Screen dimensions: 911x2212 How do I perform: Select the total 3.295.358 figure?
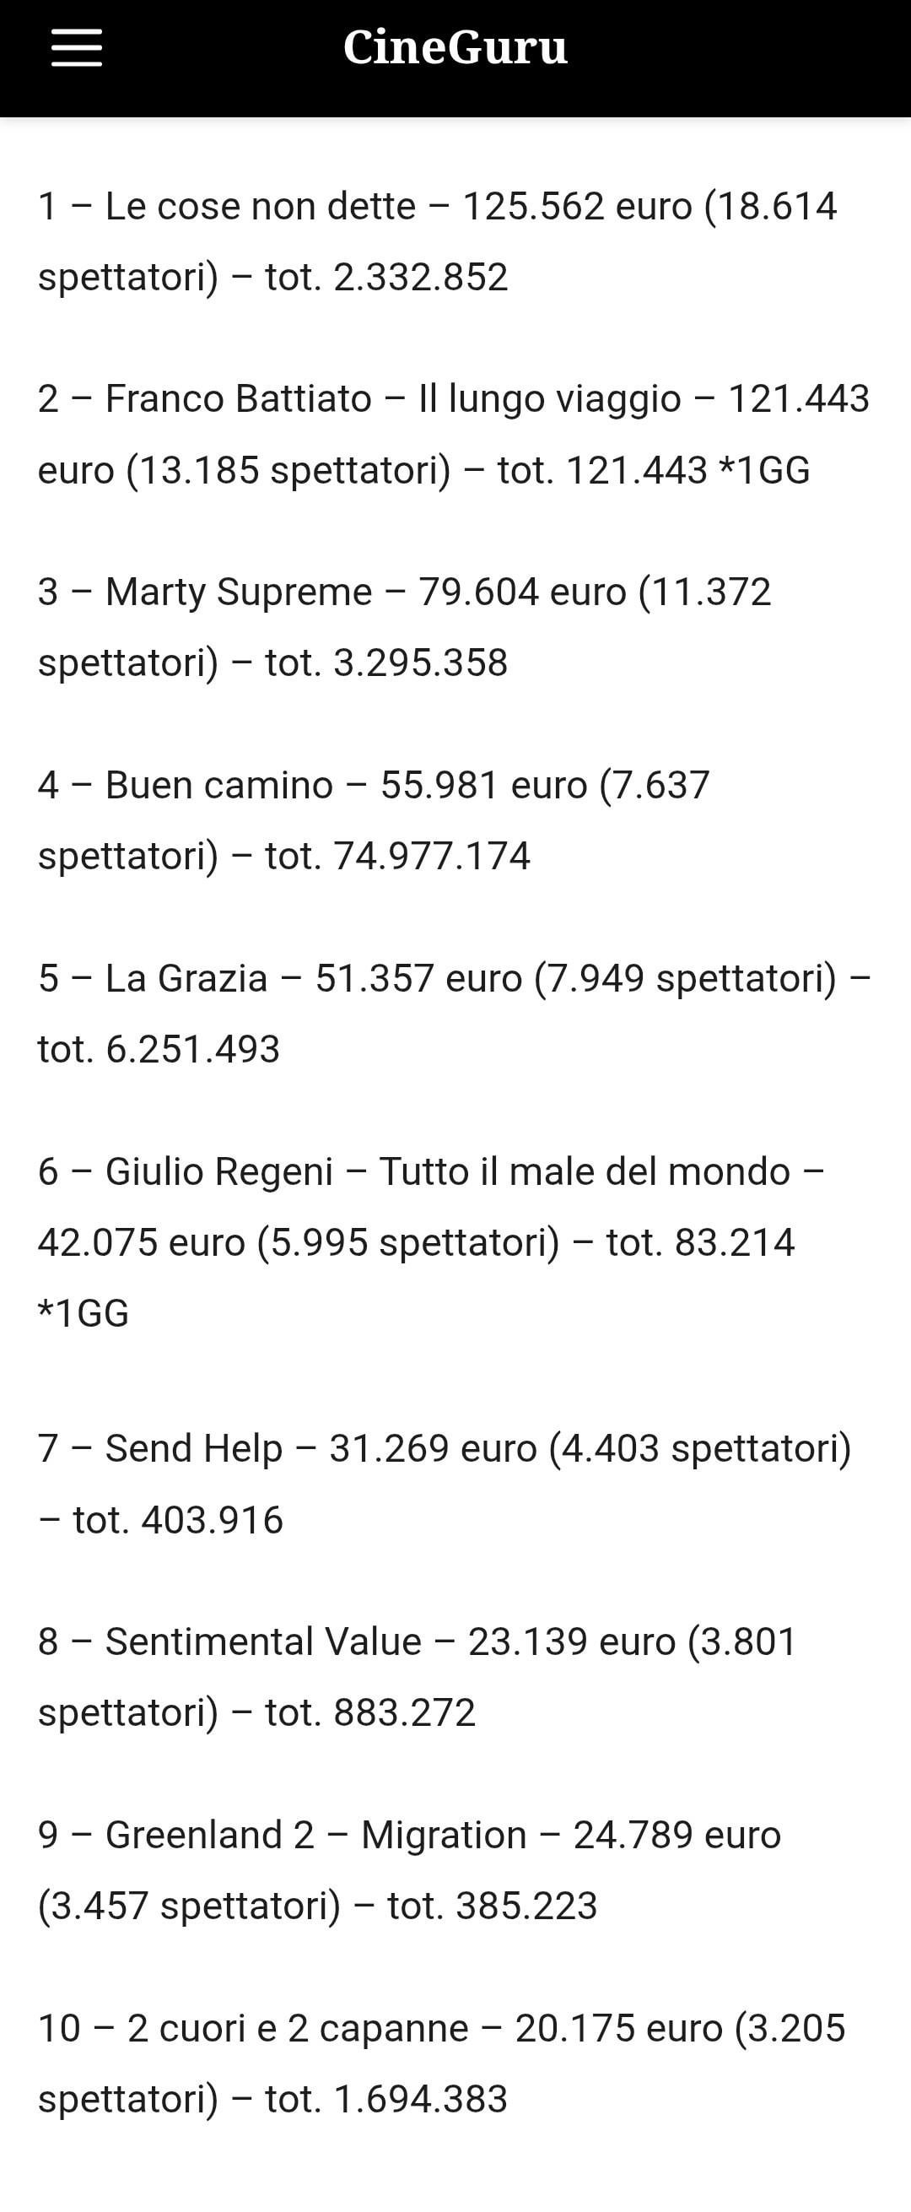tap(421, 663)
